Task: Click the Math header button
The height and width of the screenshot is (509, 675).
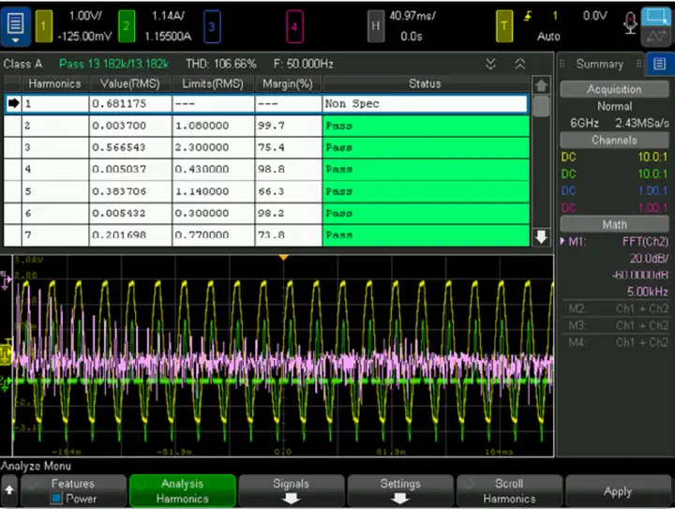Action: click(x=614, y=224)
